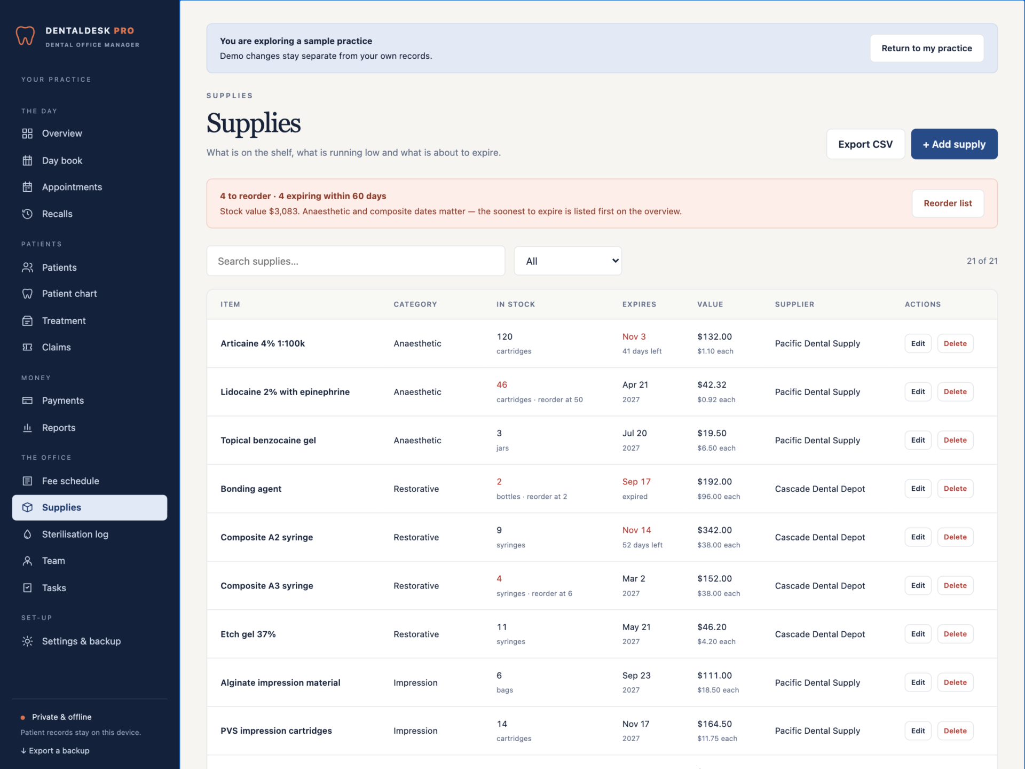
Task: Edit the Etch gel 37% entry
Action: click(918, 634)
